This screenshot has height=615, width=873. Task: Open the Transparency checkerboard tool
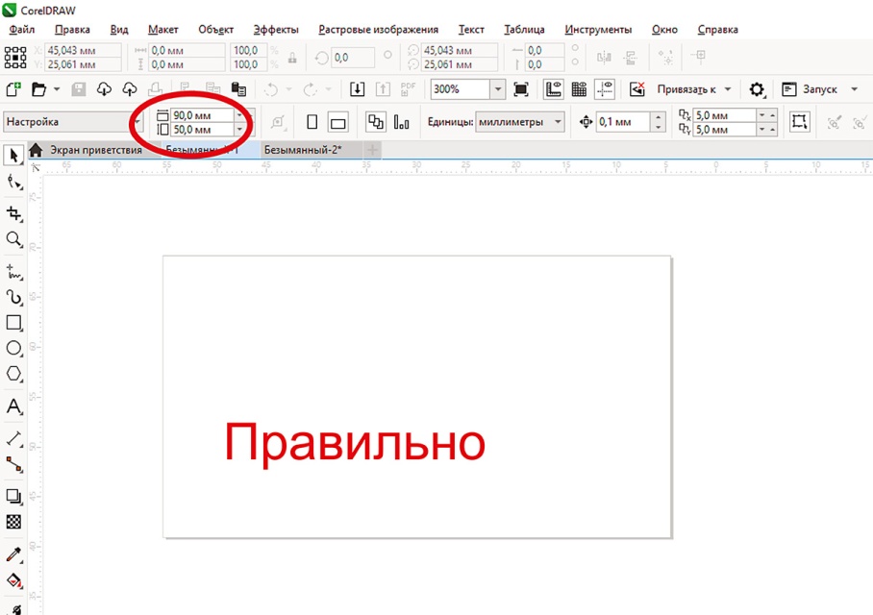[13, 523]
